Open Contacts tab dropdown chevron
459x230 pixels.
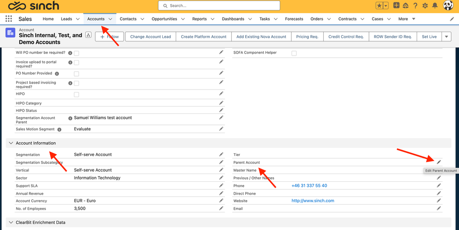(142, 19)
